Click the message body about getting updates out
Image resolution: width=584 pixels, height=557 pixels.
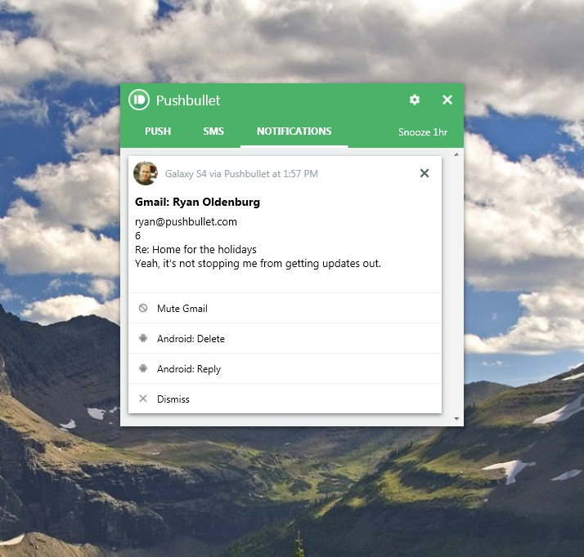258,264
